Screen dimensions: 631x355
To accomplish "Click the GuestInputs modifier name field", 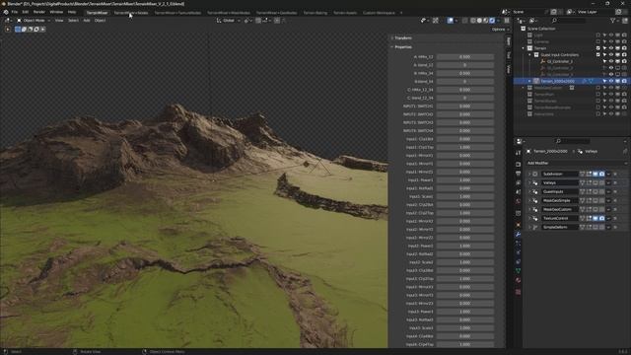I will click(x=559, y=191).
